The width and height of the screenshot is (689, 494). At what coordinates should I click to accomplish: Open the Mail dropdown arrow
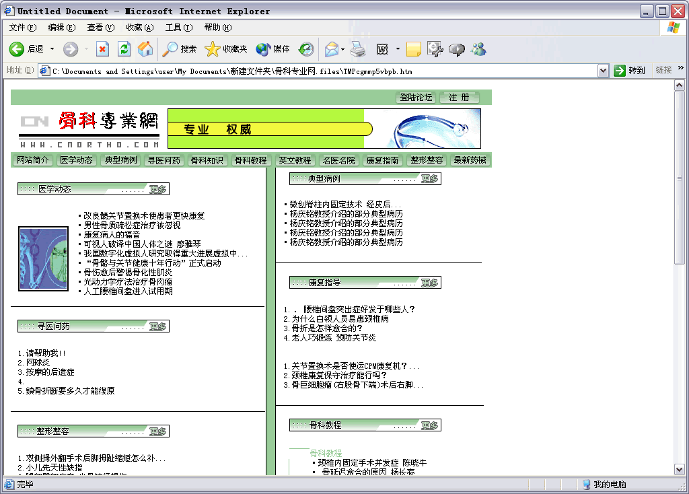(x=342, y=49)
